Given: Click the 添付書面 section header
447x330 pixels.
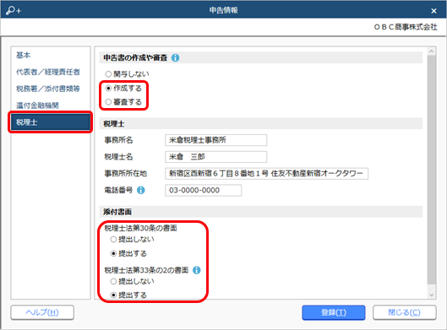Looking at the screenshot, I should coord(261,212).
